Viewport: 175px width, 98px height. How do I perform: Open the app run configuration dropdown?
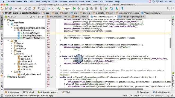coord(66,8)
